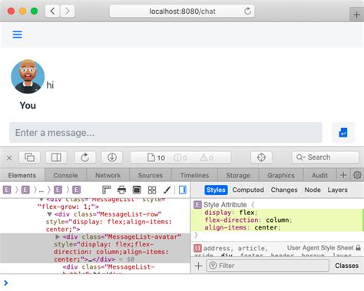Reload page from inspector toolbar
The width and height of the screenshot is (364, 291).
click(85, 157)
